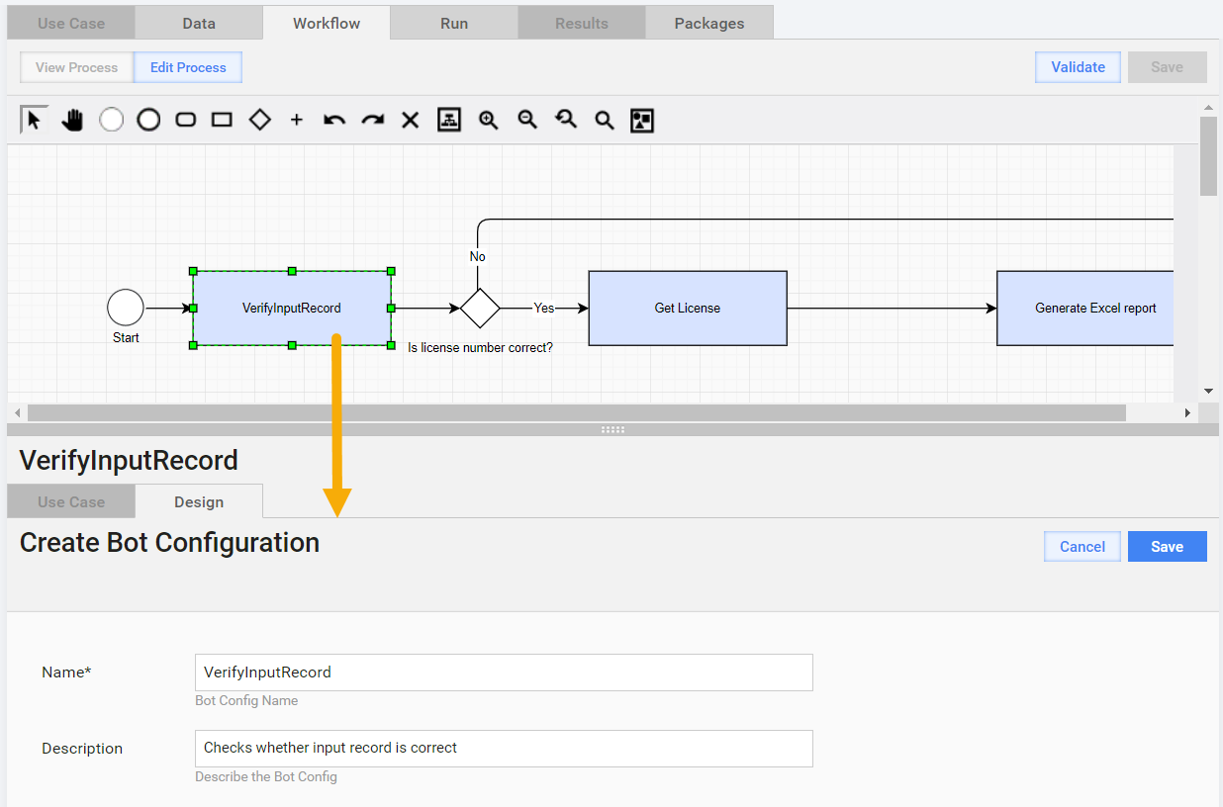Click the scroll-down arrow of the diagram

click(1208, 391)
